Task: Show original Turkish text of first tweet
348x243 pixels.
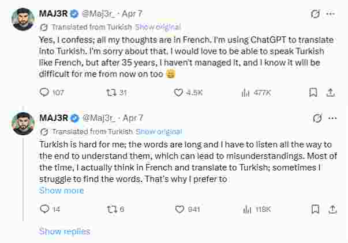Action: [159, 26]
